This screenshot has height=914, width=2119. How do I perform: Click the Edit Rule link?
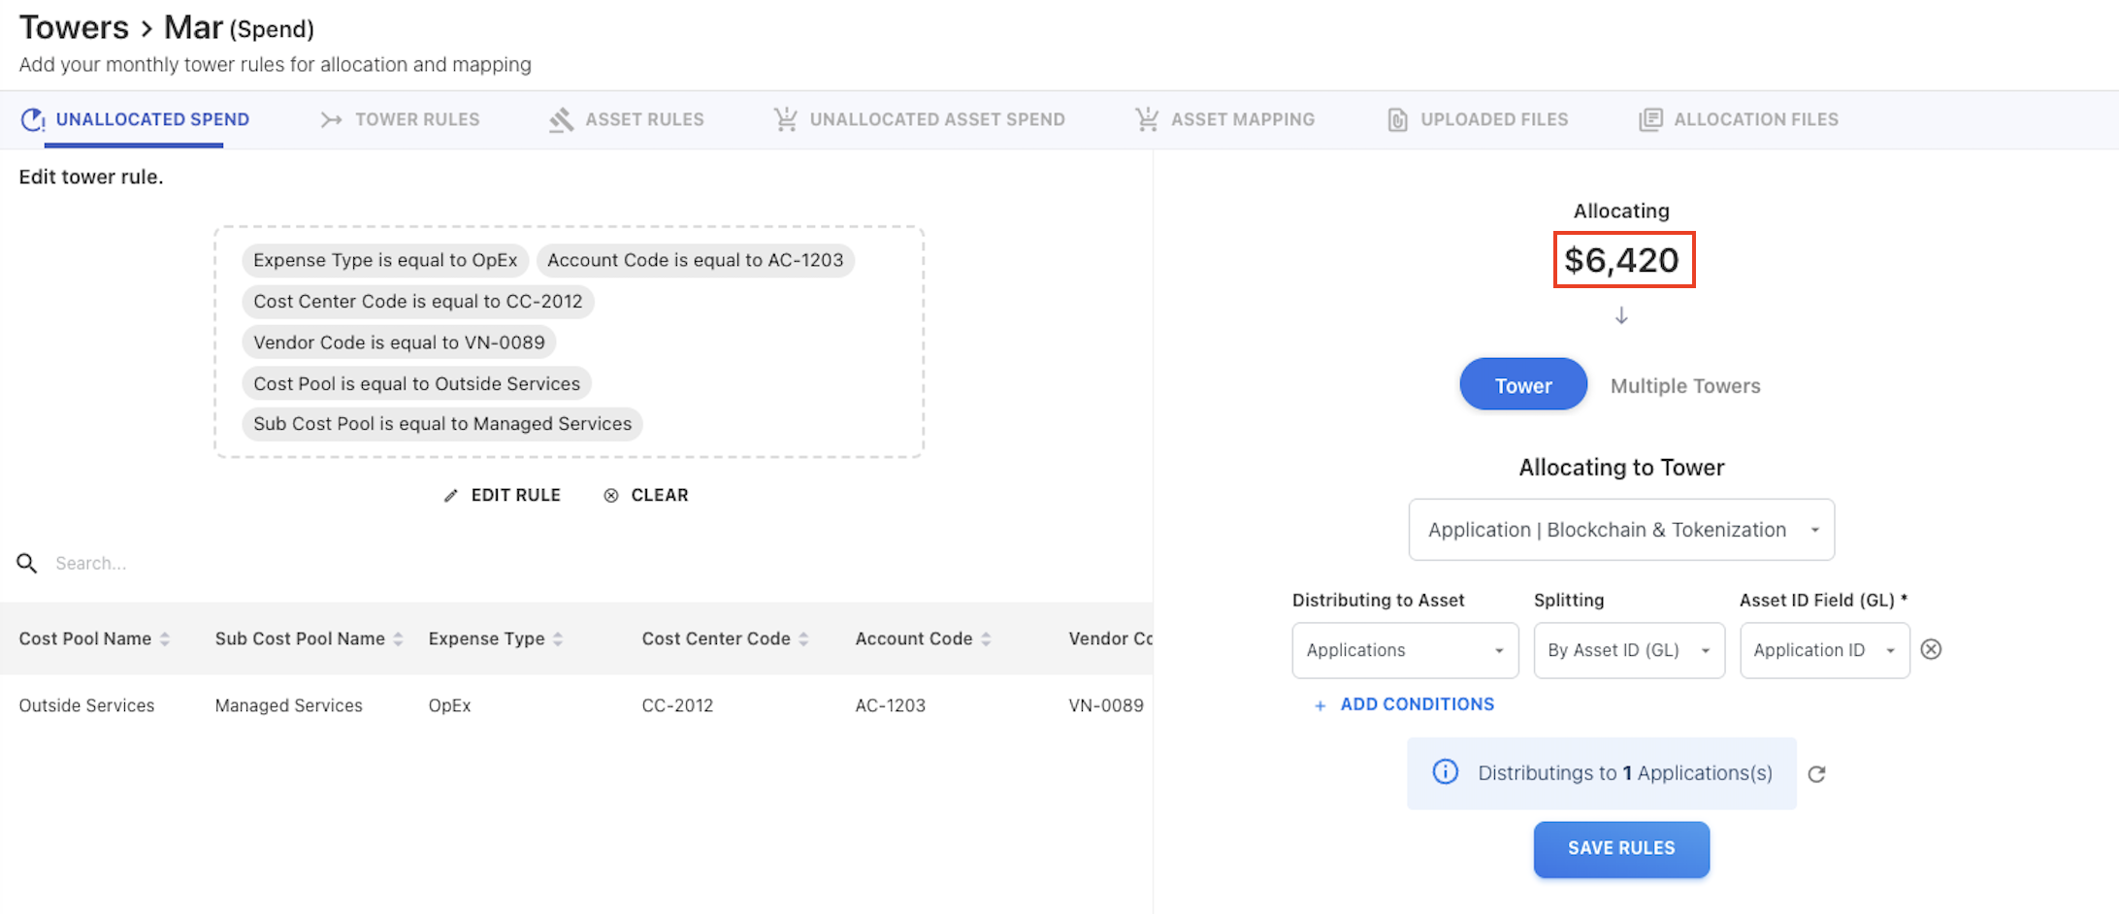(x=515, y=495)
